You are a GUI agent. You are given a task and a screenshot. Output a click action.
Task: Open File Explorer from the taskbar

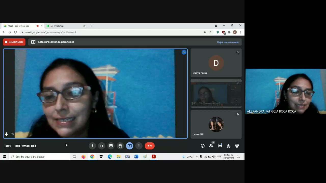pos(118,157)
